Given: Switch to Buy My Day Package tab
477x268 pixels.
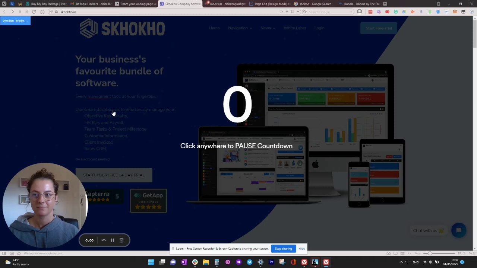Looking at the screenshot, I should 46,4.
